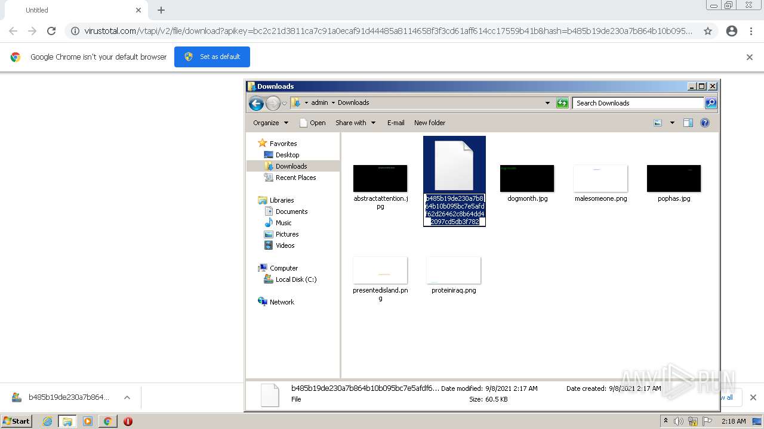
Task: Open the Windows Start menu
Action: coord(17,421)
